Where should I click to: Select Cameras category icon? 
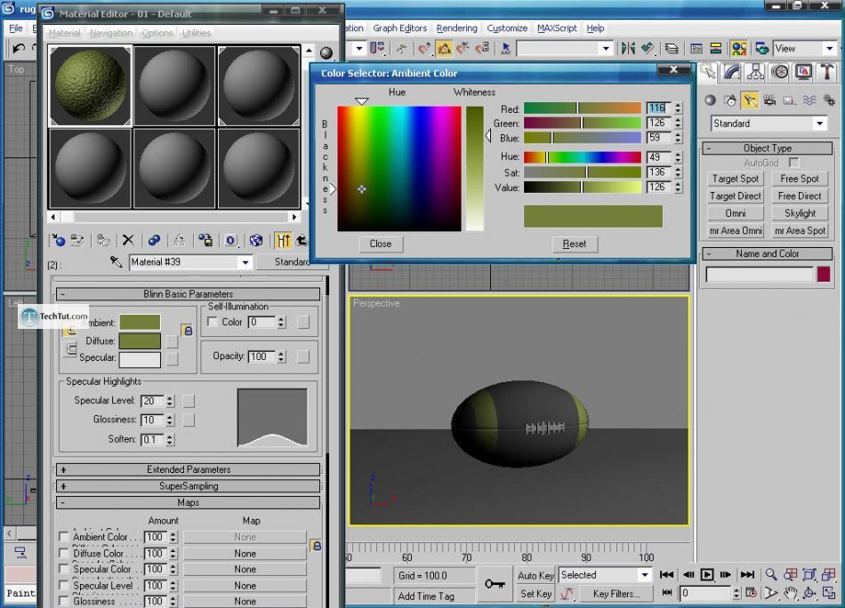pyautogui.click(x=769, y=100)
